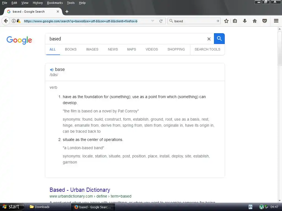Click the example '"a London-based band"'
282x211 pixels.
(83, 148)
